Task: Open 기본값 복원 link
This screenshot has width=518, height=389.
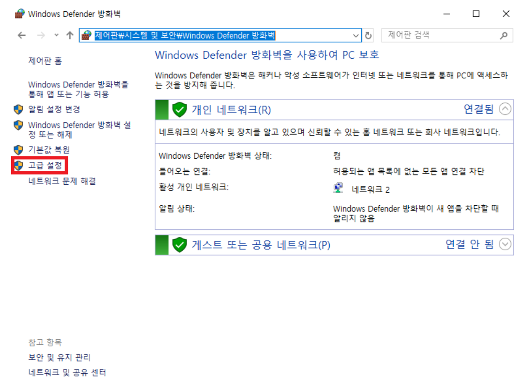Action: point(49,150)
